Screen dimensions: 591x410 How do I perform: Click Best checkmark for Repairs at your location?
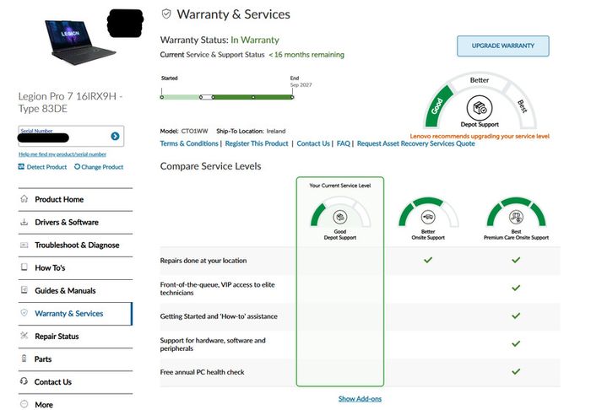coord(516,260)
